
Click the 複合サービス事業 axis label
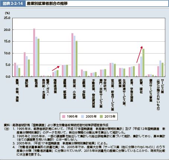[151, 90]
